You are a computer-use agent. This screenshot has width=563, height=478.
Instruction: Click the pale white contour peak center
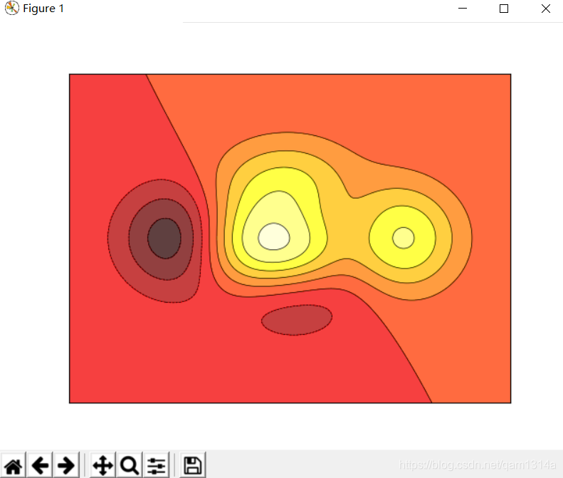[274, 237]
